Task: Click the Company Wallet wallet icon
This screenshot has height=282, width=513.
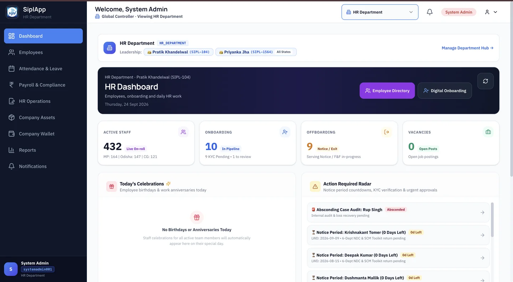Action: [11, 134]
